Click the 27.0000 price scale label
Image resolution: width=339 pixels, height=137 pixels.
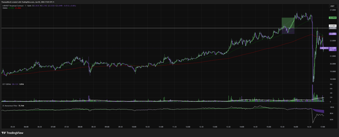point(332,10)
